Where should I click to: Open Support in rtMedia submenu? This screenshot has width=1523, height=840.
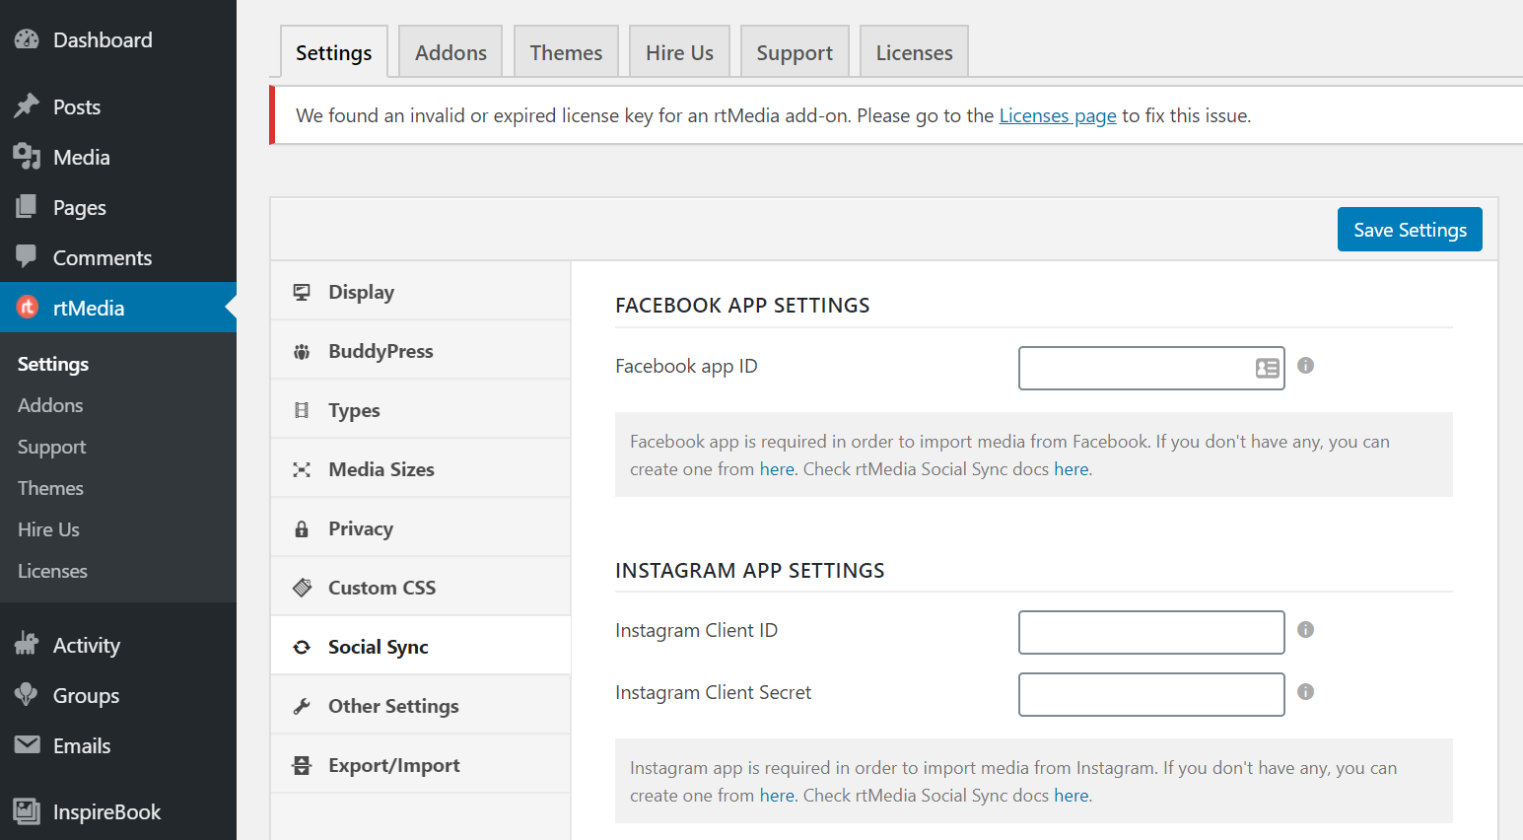point(118,447)
